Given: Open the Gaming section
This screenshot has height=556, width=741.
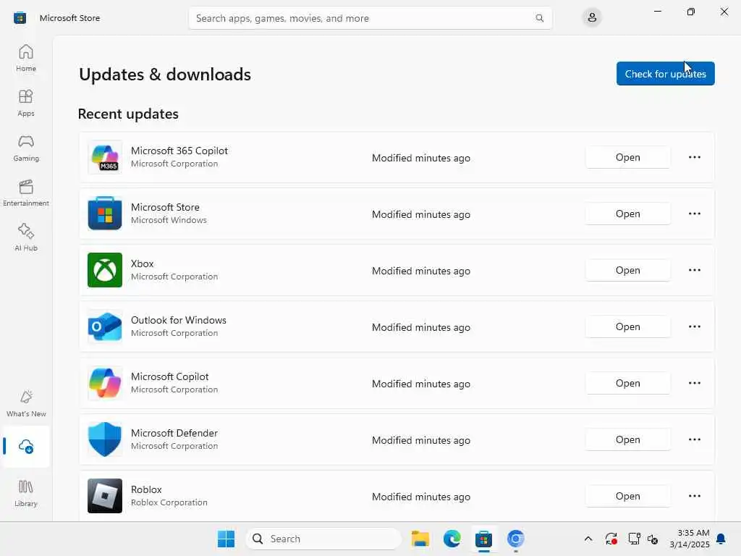Looking at the screenshot, I should (x=26, y=148).
